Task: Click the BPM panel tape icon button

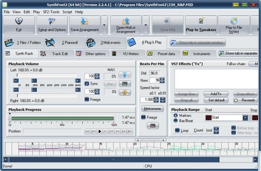Action: 153,126
